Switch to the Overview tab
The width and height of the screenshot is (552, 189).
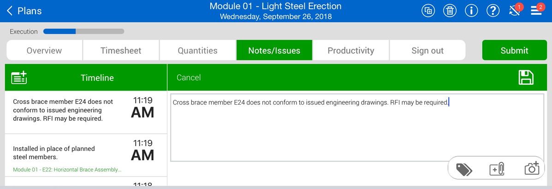(44, 51)
